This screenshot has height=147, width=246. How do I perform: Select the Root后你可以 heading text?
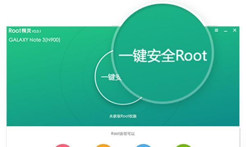[x=123, y=134]
